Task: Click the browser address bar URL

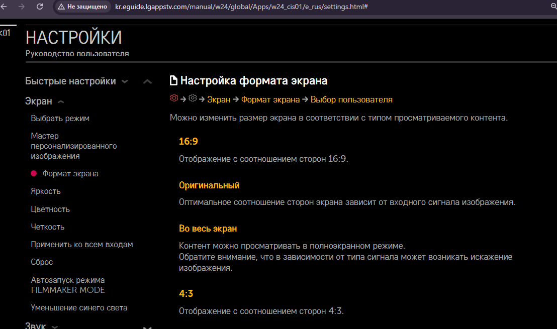Action: [x=241, y=7]
